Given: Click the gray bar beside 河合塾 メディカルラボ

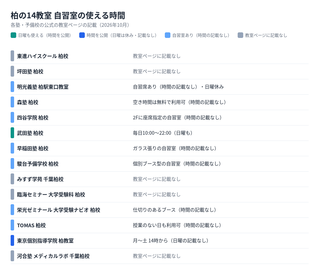Looking at the screenshot, I should (12, 256).
